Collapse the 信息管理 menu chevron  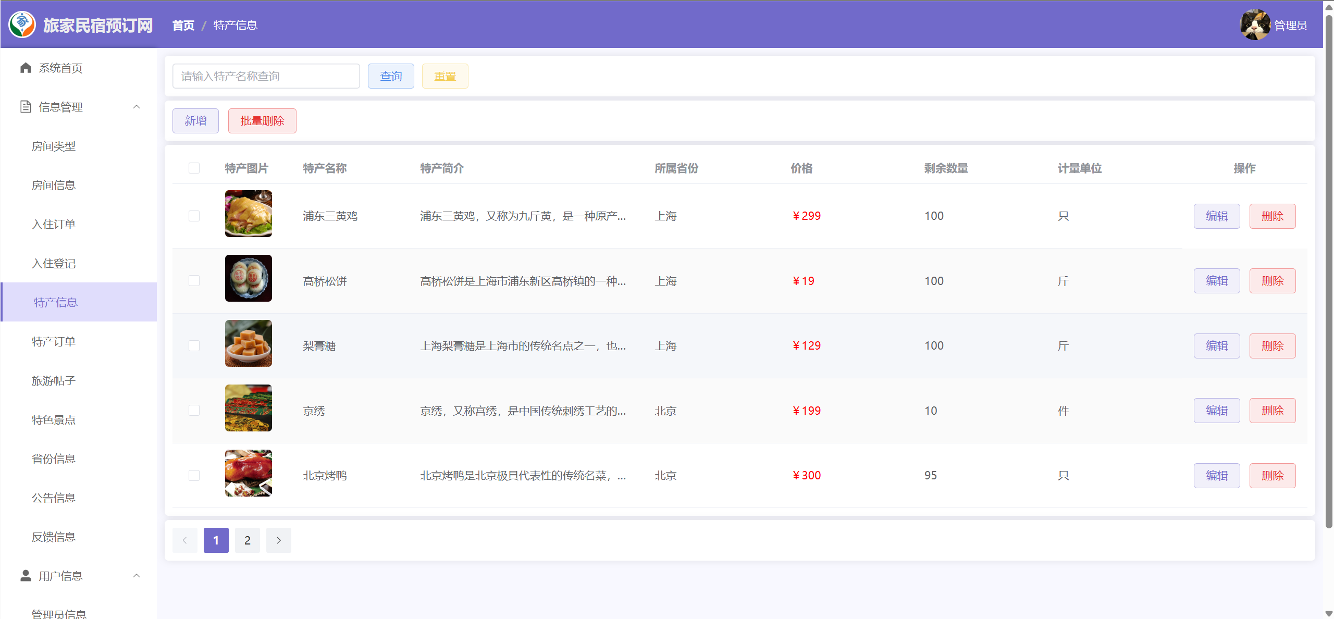[137, 107]
